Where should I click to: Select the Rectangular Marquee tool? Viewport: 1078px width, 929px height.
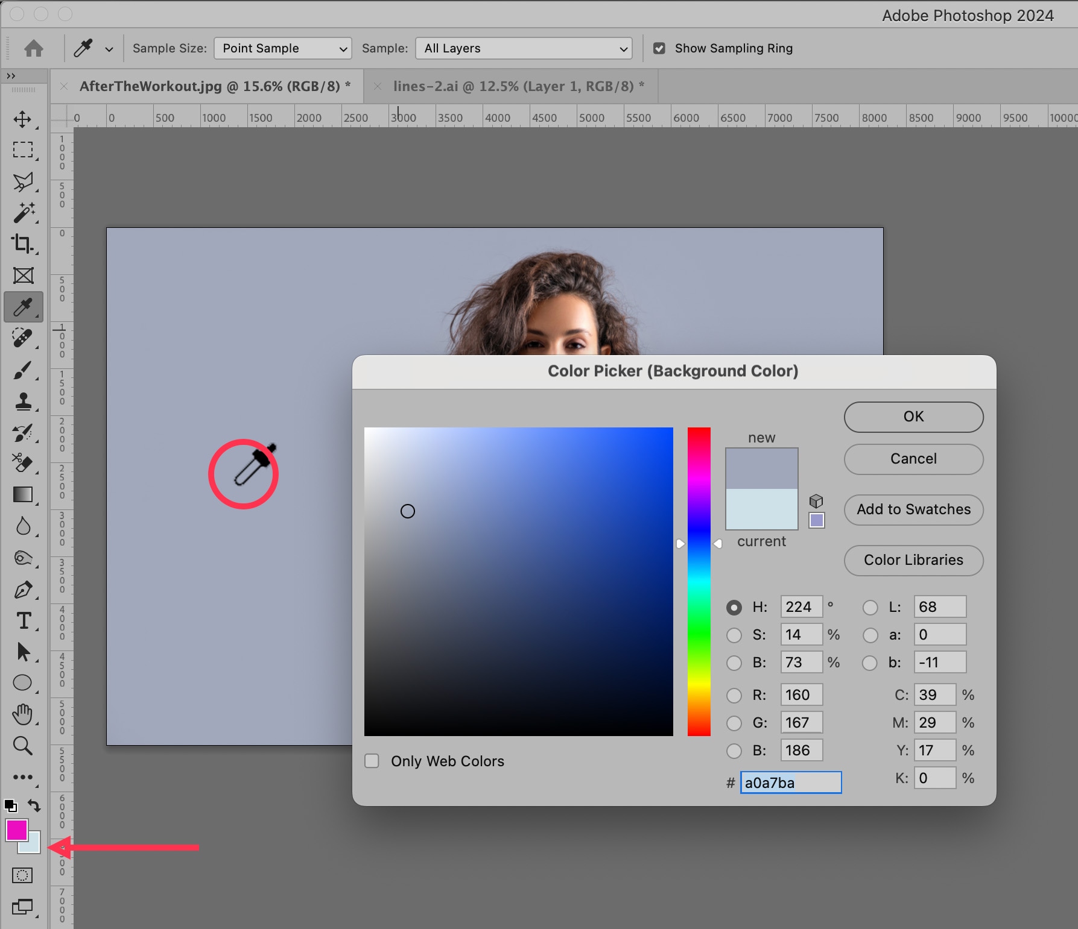click(x=23, y=150)
